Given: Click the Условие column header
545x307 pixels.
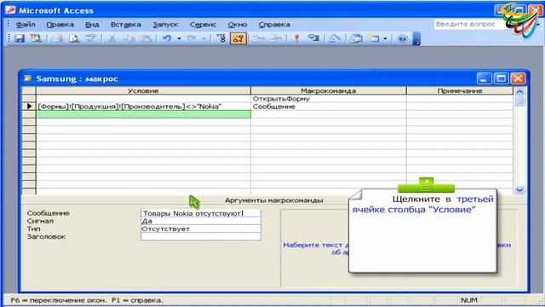Looking at the screenshot, I should tap(143, 90).
